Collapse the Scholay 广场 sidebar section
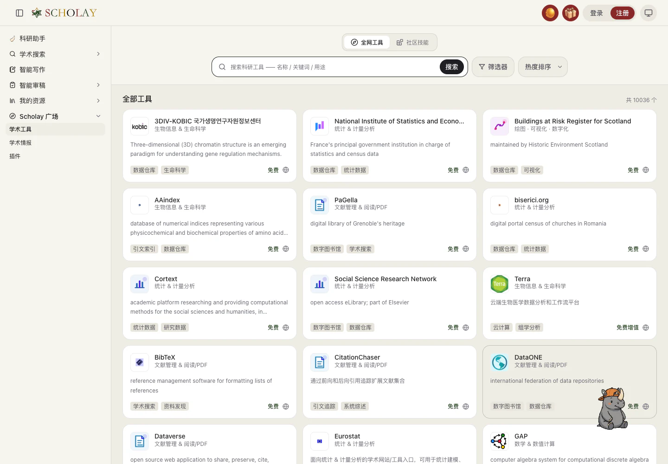 pos(98,116)
